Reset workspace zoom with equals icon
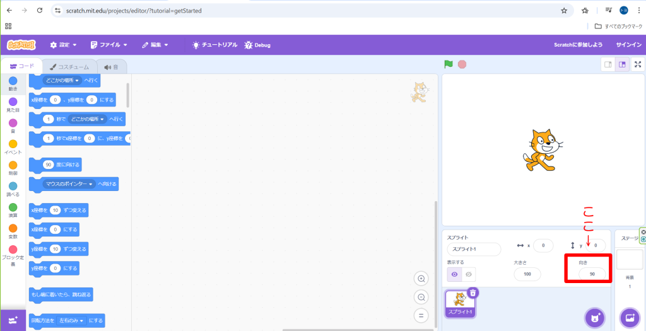The height and width of the screenshot is (331, 646). point(421,315)
